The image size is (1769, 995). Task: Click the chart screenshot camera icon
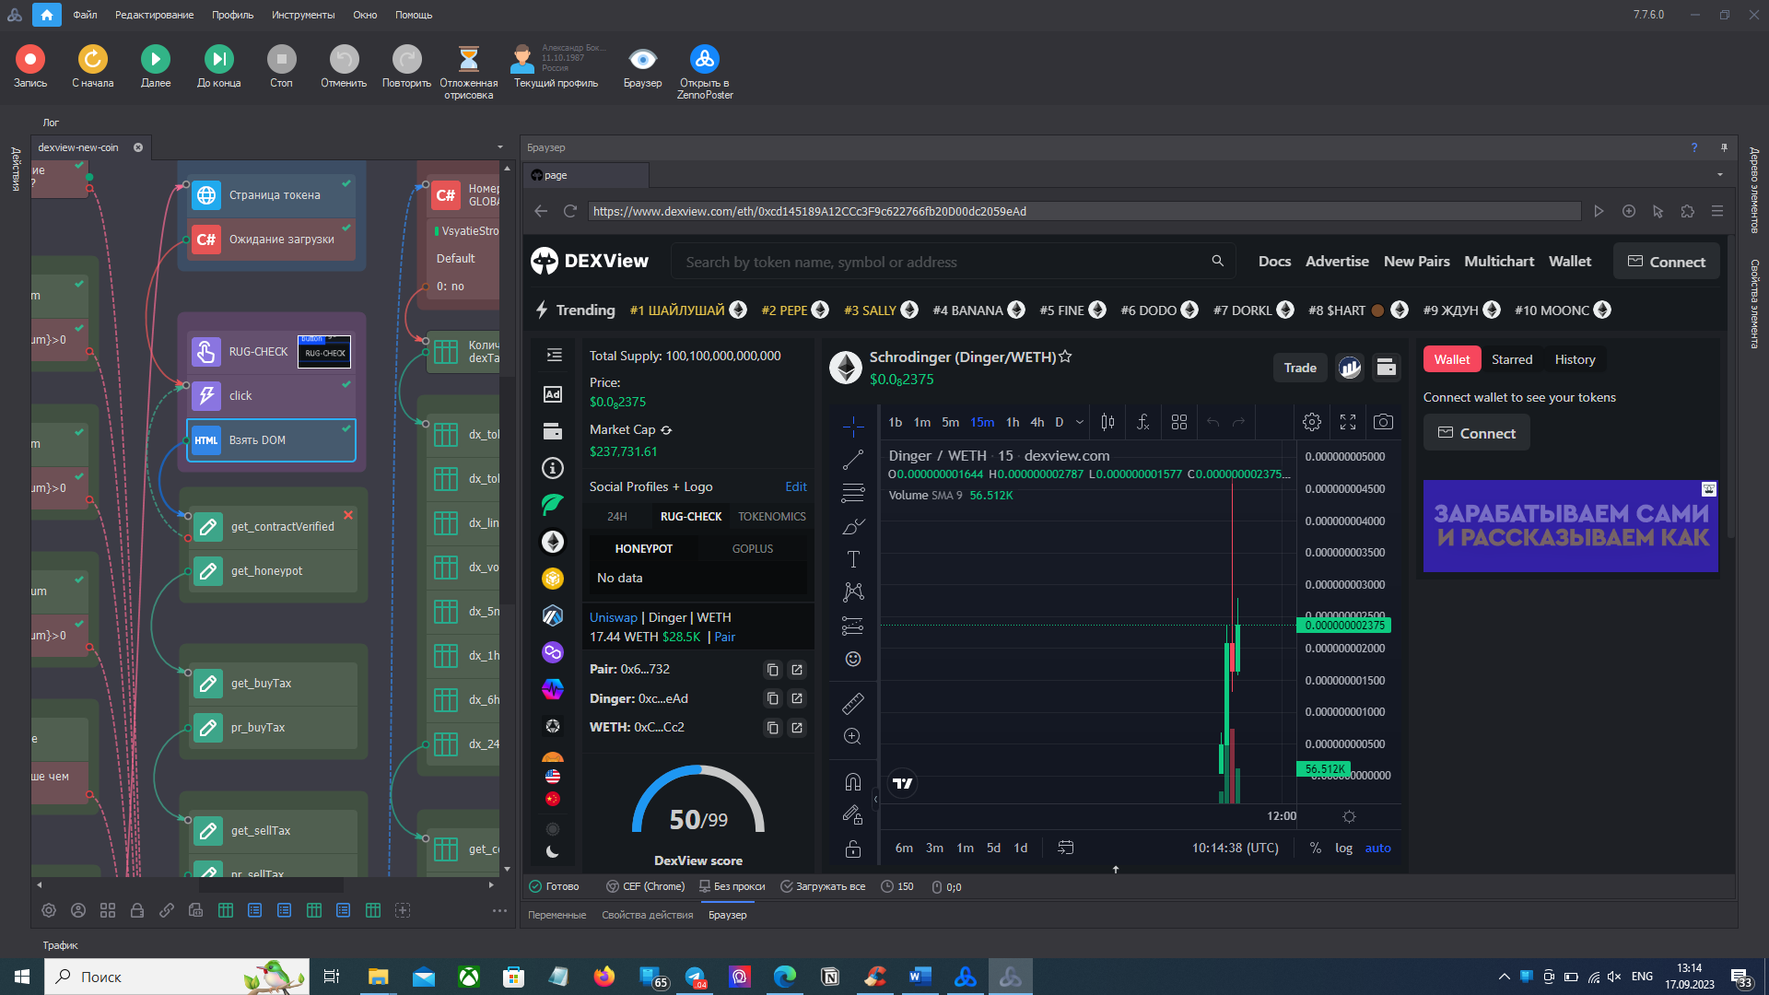click(x=1383, y=422)
